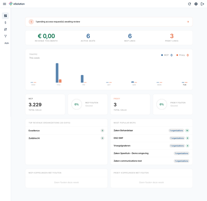Click the Proxy Koppelingen Met Fouten heading
The image size is (207, 201).
pyautogui.click(x=131, y=173)
